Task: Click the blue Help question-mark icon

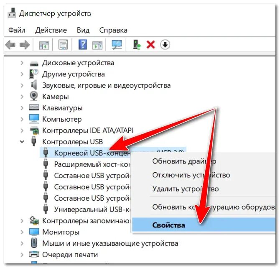Action: [83, 44]
